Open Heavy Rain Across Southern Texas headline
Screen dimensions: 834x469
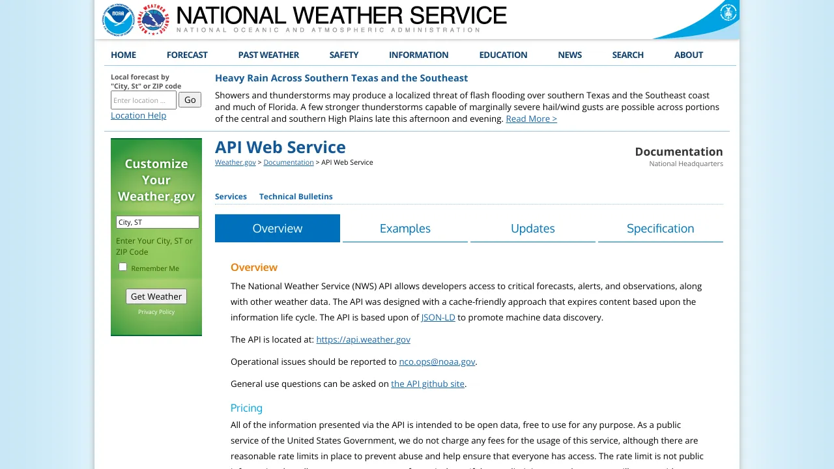pyautogui.click(x=341, y=78)
